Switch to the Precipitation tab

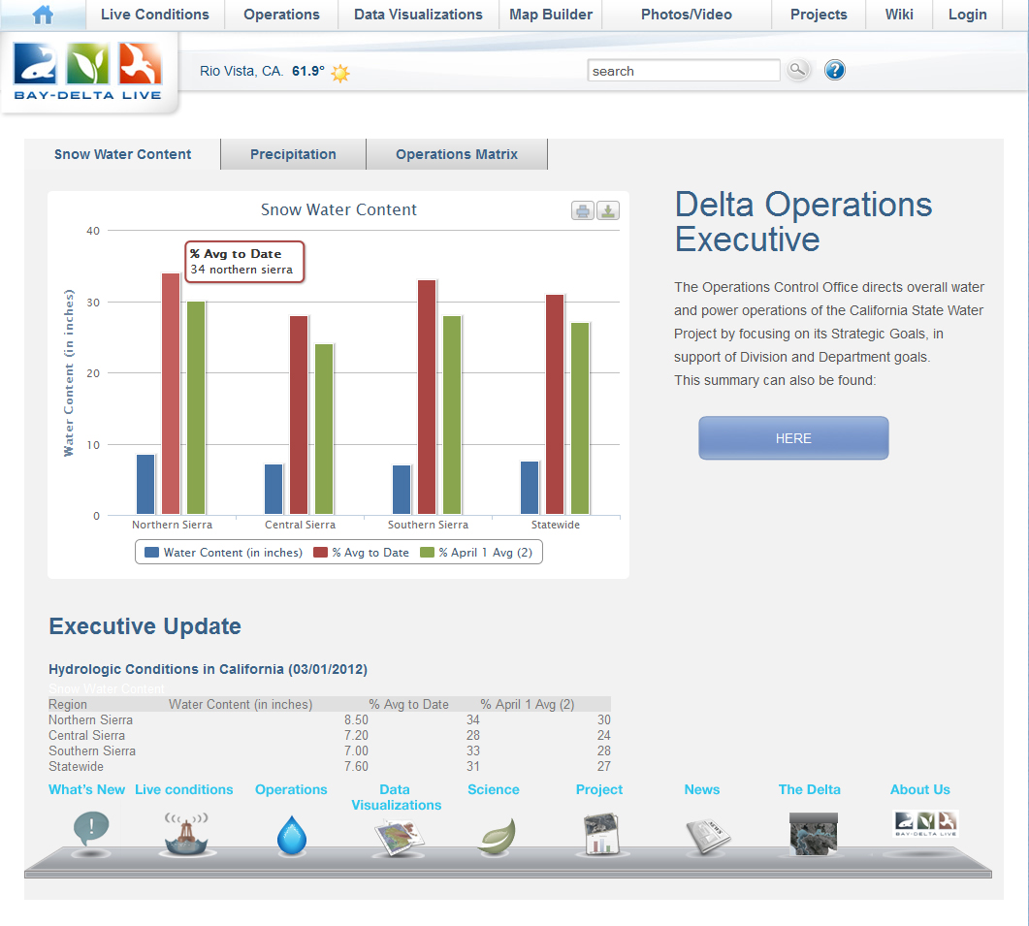tap(293, 154)
